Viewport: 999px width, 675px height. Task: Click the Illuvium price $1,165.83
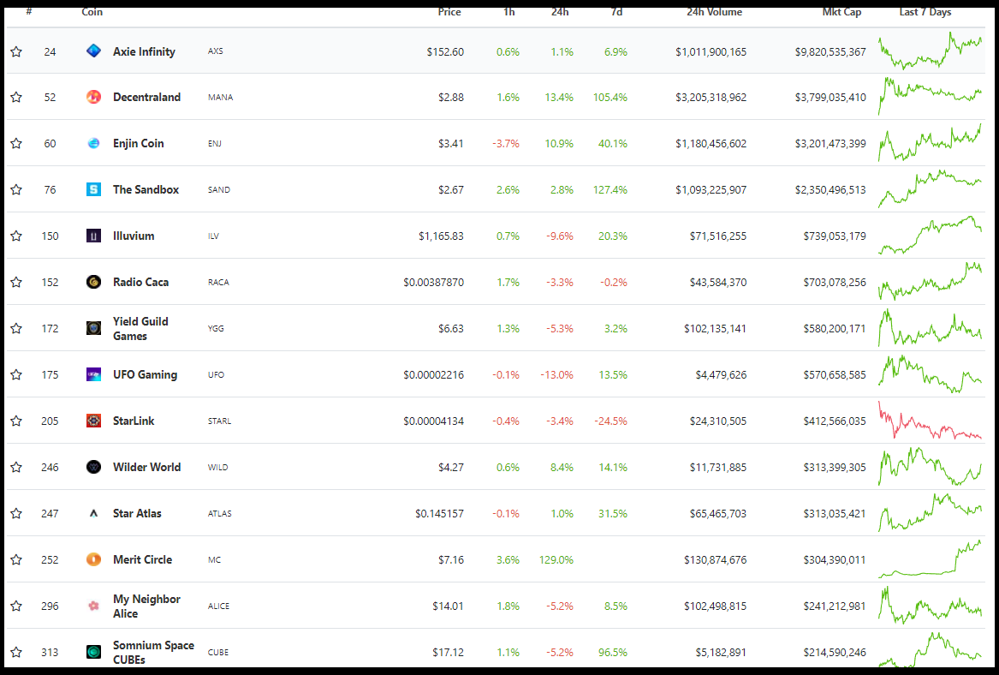coord(441,236)
